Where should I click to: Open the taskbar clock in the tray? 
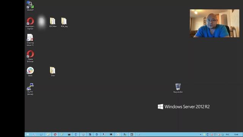click(x=236, y=134)
